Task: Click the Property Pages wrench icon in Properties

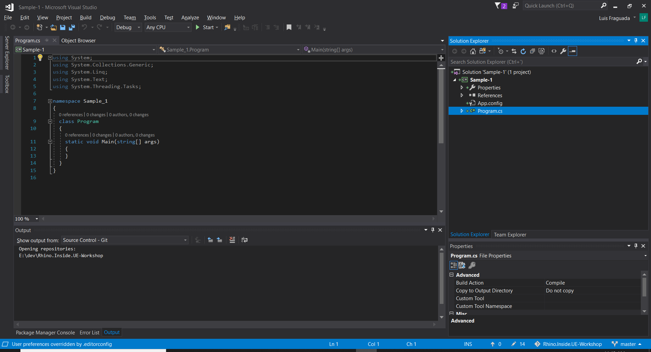Action: click(472, 265)
